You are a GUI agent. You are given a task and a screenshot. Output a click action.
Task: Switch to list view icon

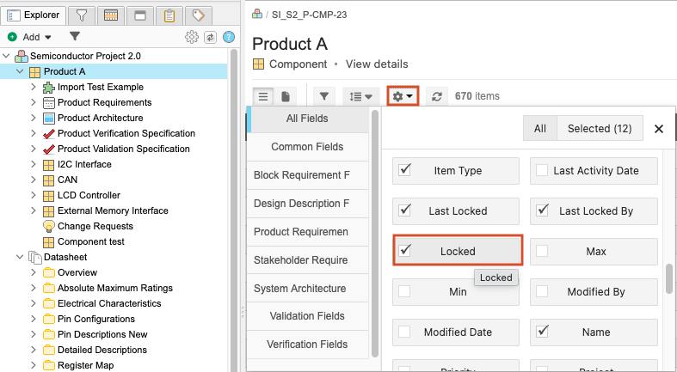point(263,96)
